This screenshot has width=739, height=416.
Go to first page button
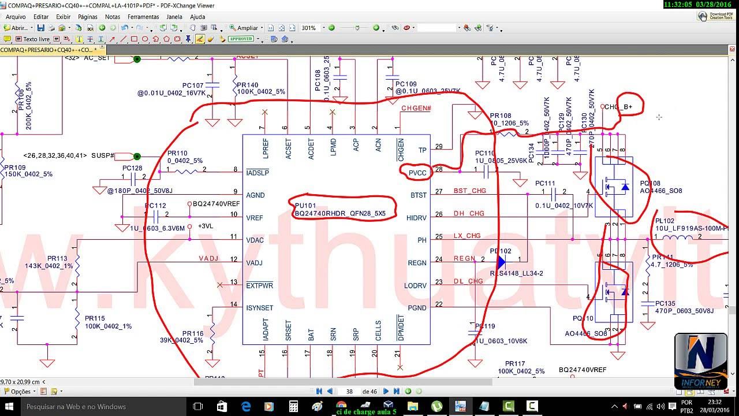click(x=319, y=391)
